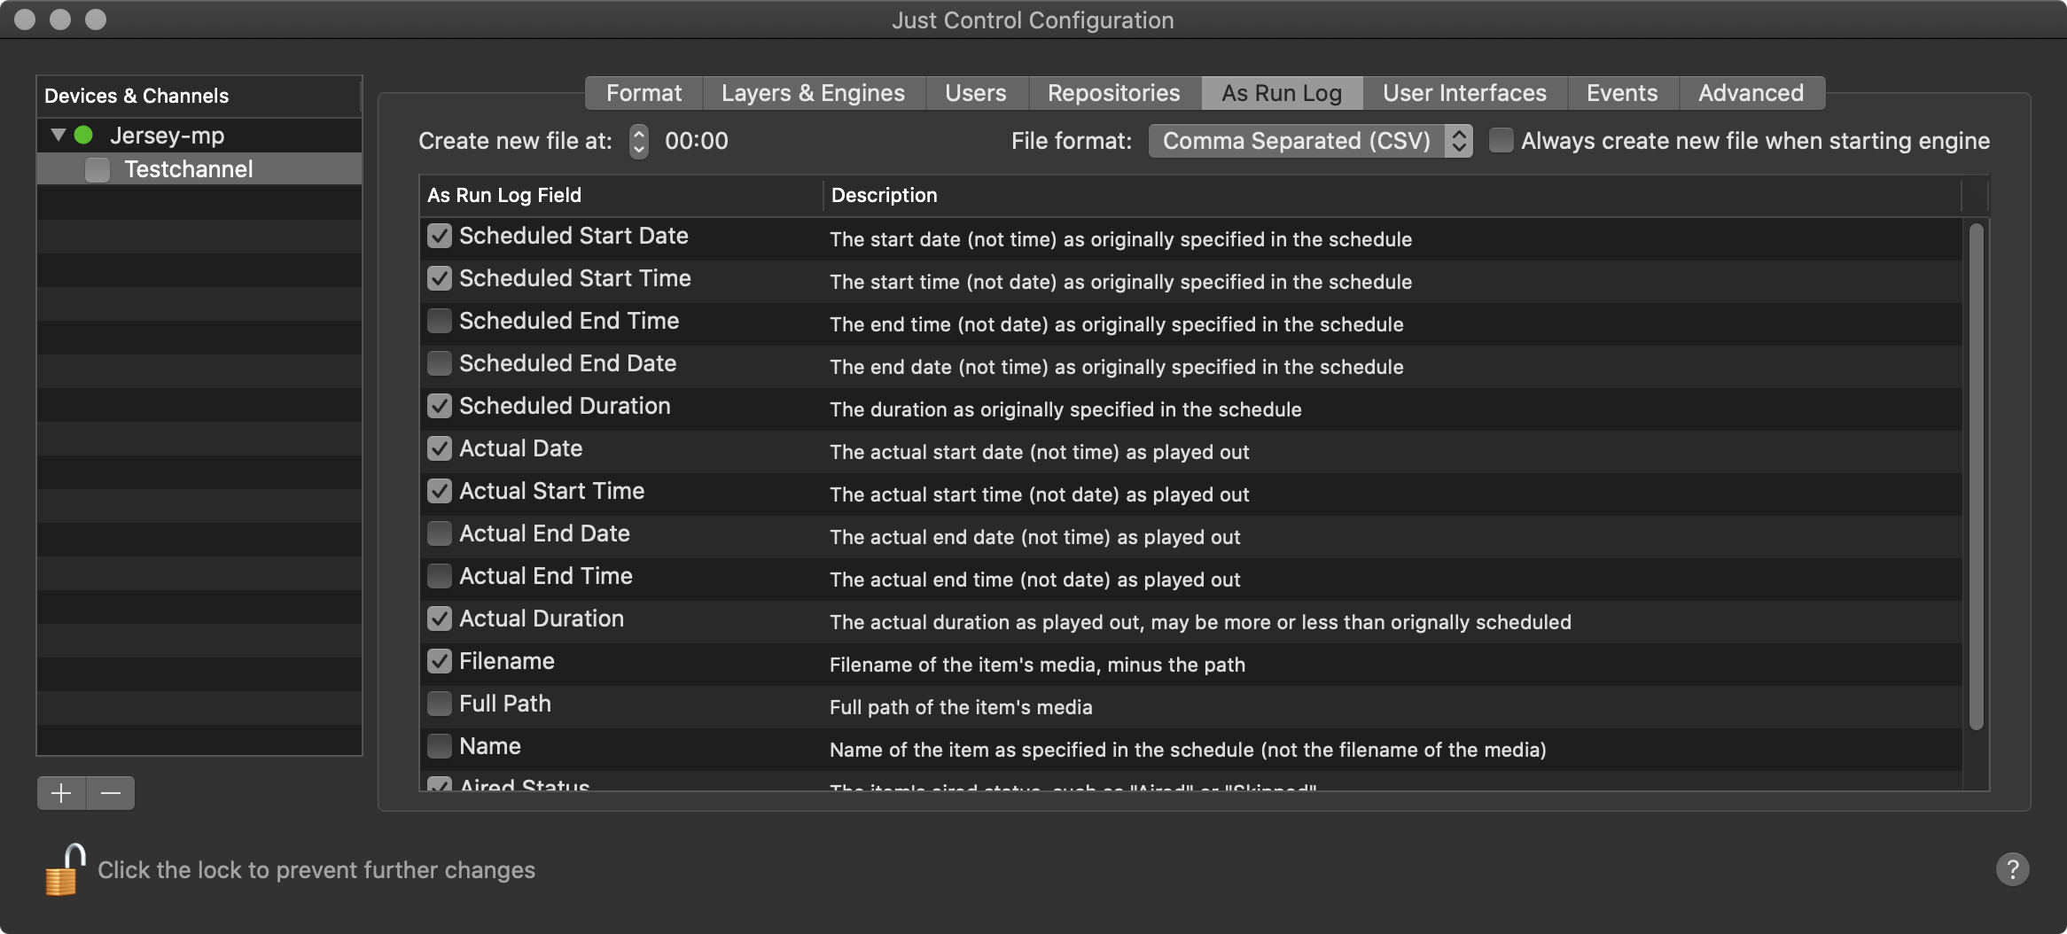
Task: Click 'The actual end time (not date) as played out'
Action: point(1034,580)
